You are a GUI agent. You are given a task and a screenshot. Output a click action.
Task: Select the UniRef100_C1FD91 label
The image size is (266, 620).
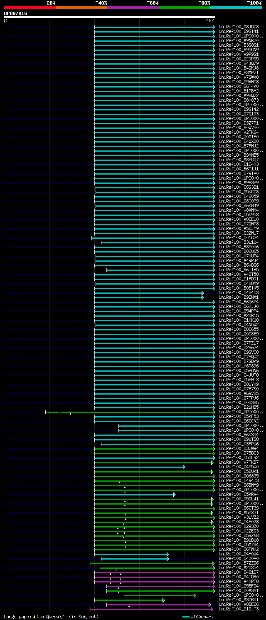pos(239,279)
